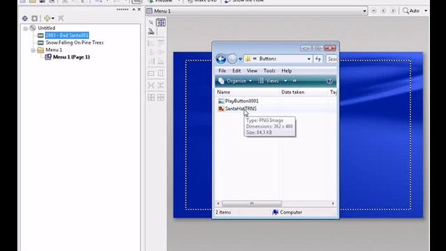Click the fit to title-safe area icon

pos(161,85)
